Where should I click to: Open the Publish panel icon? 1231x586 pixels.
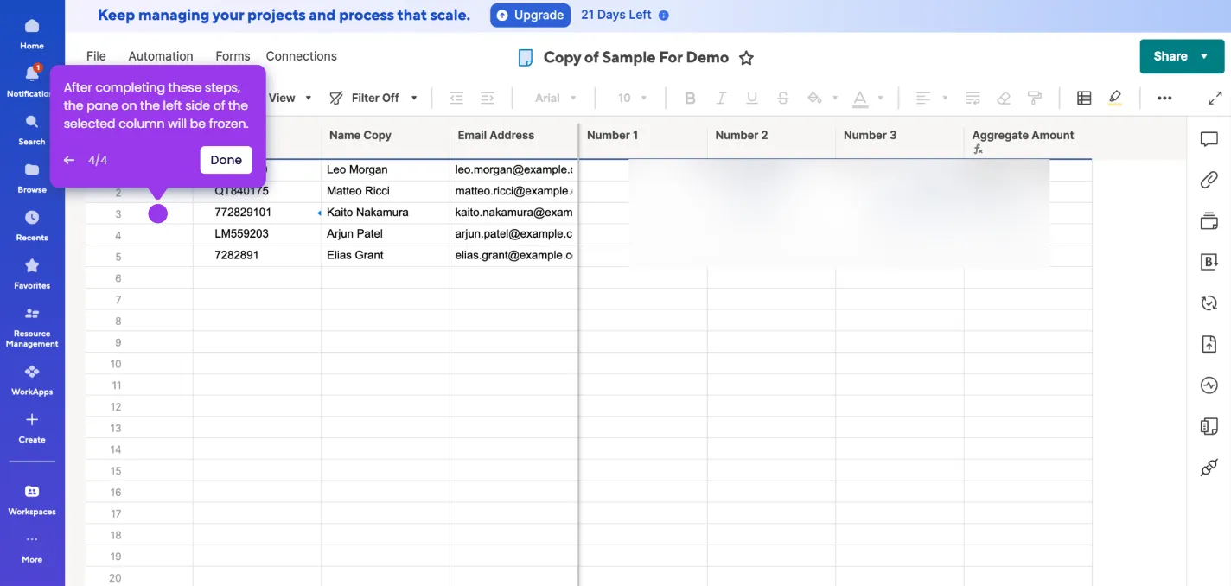pyautogui.click(x=1209, y=344)
